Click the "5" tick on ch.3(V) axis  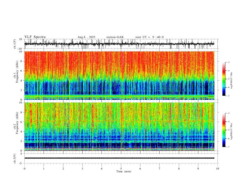point(21,154)
